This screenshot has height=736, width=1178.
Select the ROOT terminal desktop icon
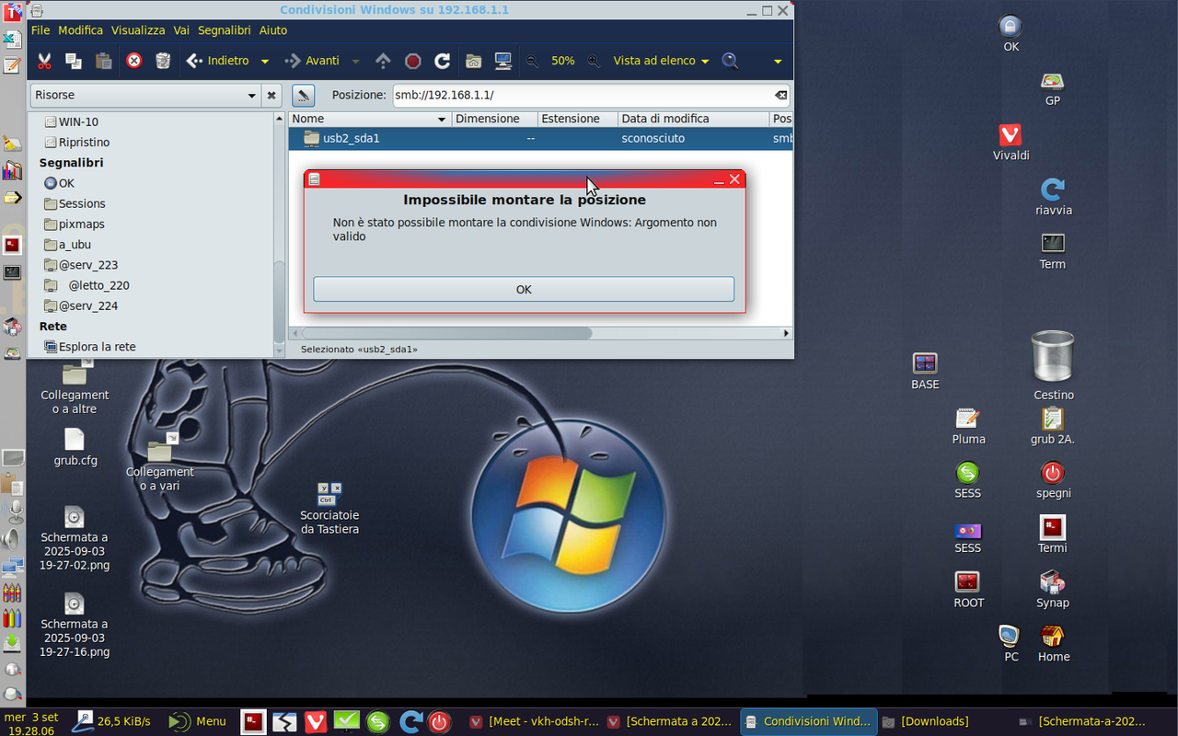click(x=968, y=590)
